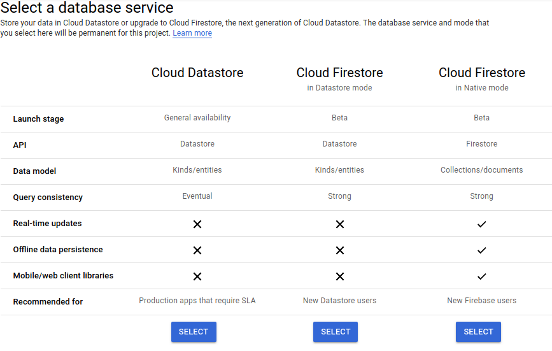552x351 pixels.
Task: Click 'Datastore' API cell under Firestore Datastore mode
Action: [339, 143]
